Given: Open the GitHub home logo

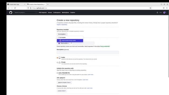Looking at the screenshot, I should tap(11, 12).
